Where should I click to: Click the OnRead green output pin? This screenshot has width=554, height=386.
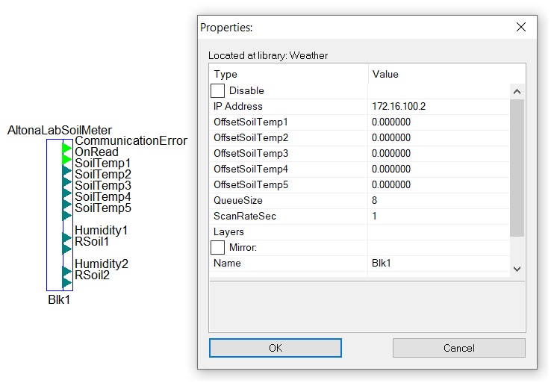point(66,159)
